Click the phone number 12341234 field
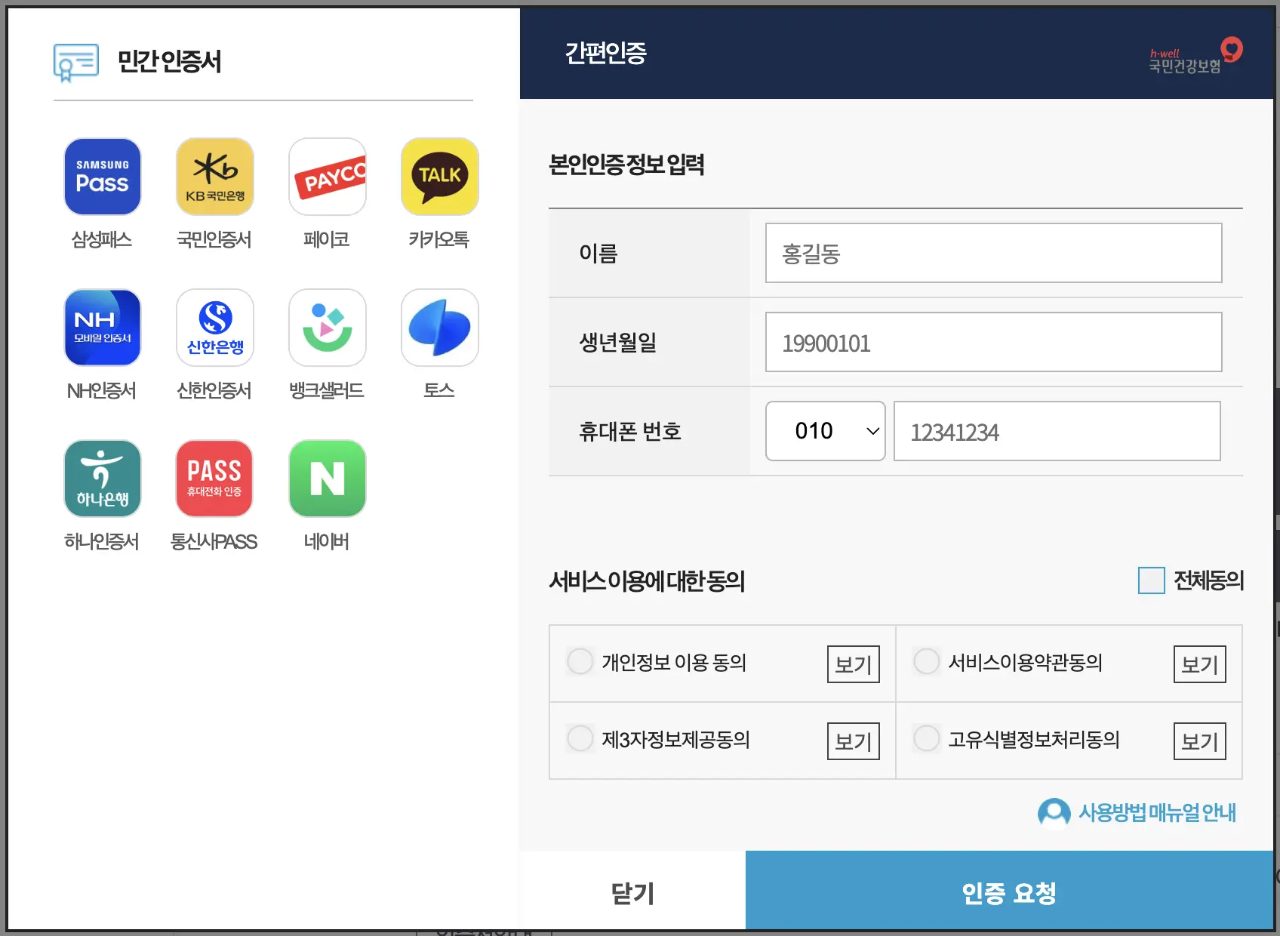This screenshot has height=936, width=1280. click(1057, 431)
